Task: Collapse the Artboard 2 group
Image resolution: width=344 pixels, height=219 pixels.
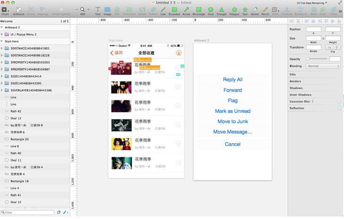Action: [x=2, y=27]
